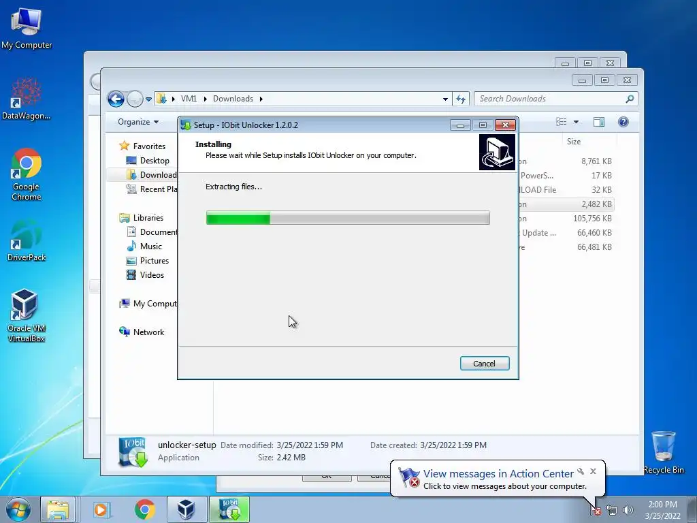Close the Action Center balloon

[x=593, y=471]
